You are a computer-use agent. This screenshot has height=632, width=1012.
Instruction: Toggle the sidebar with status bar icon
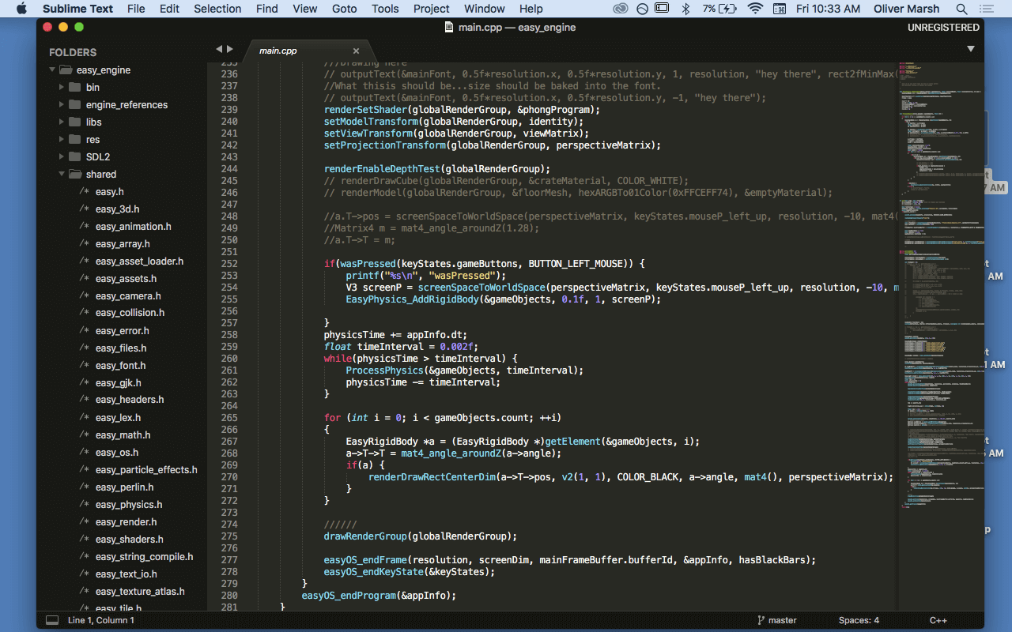coord(51,620)
